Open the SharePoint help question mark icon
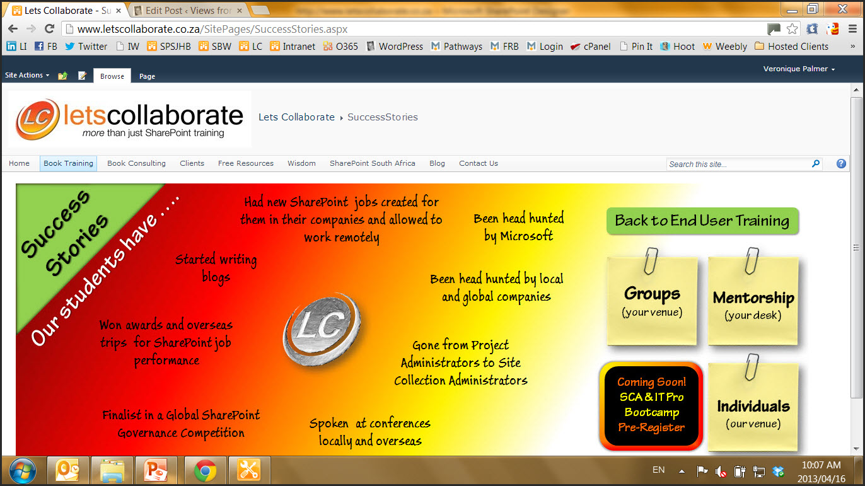 click(841, 163)
